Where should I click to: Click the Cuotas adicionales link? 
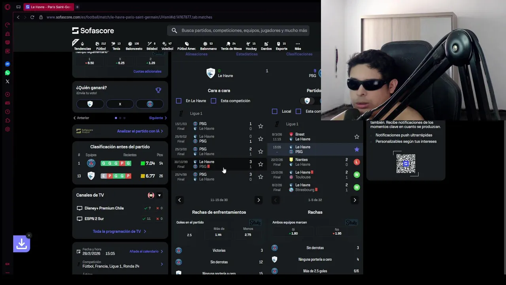tap(147, 71)
